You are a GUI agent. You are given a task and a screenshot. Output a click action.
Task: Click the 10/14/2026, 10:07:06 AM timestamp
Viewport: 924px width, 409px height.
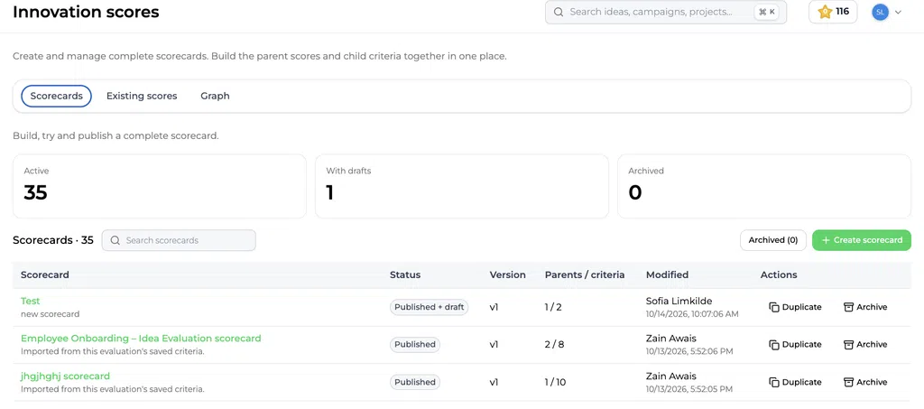click(x=692, y=314)
